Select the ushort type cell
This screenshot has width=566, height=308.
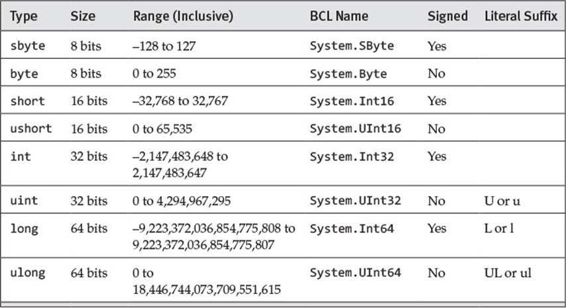pyautogui.click(x=31, y=128)
